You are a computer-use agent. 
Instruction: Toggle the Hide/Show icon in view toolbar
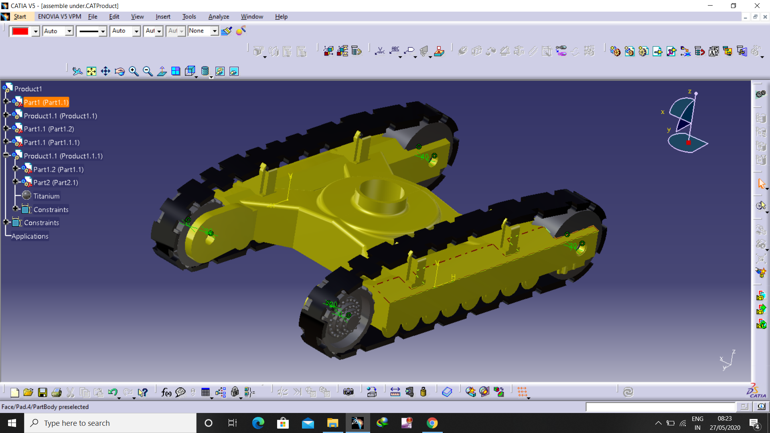point(220,71)
